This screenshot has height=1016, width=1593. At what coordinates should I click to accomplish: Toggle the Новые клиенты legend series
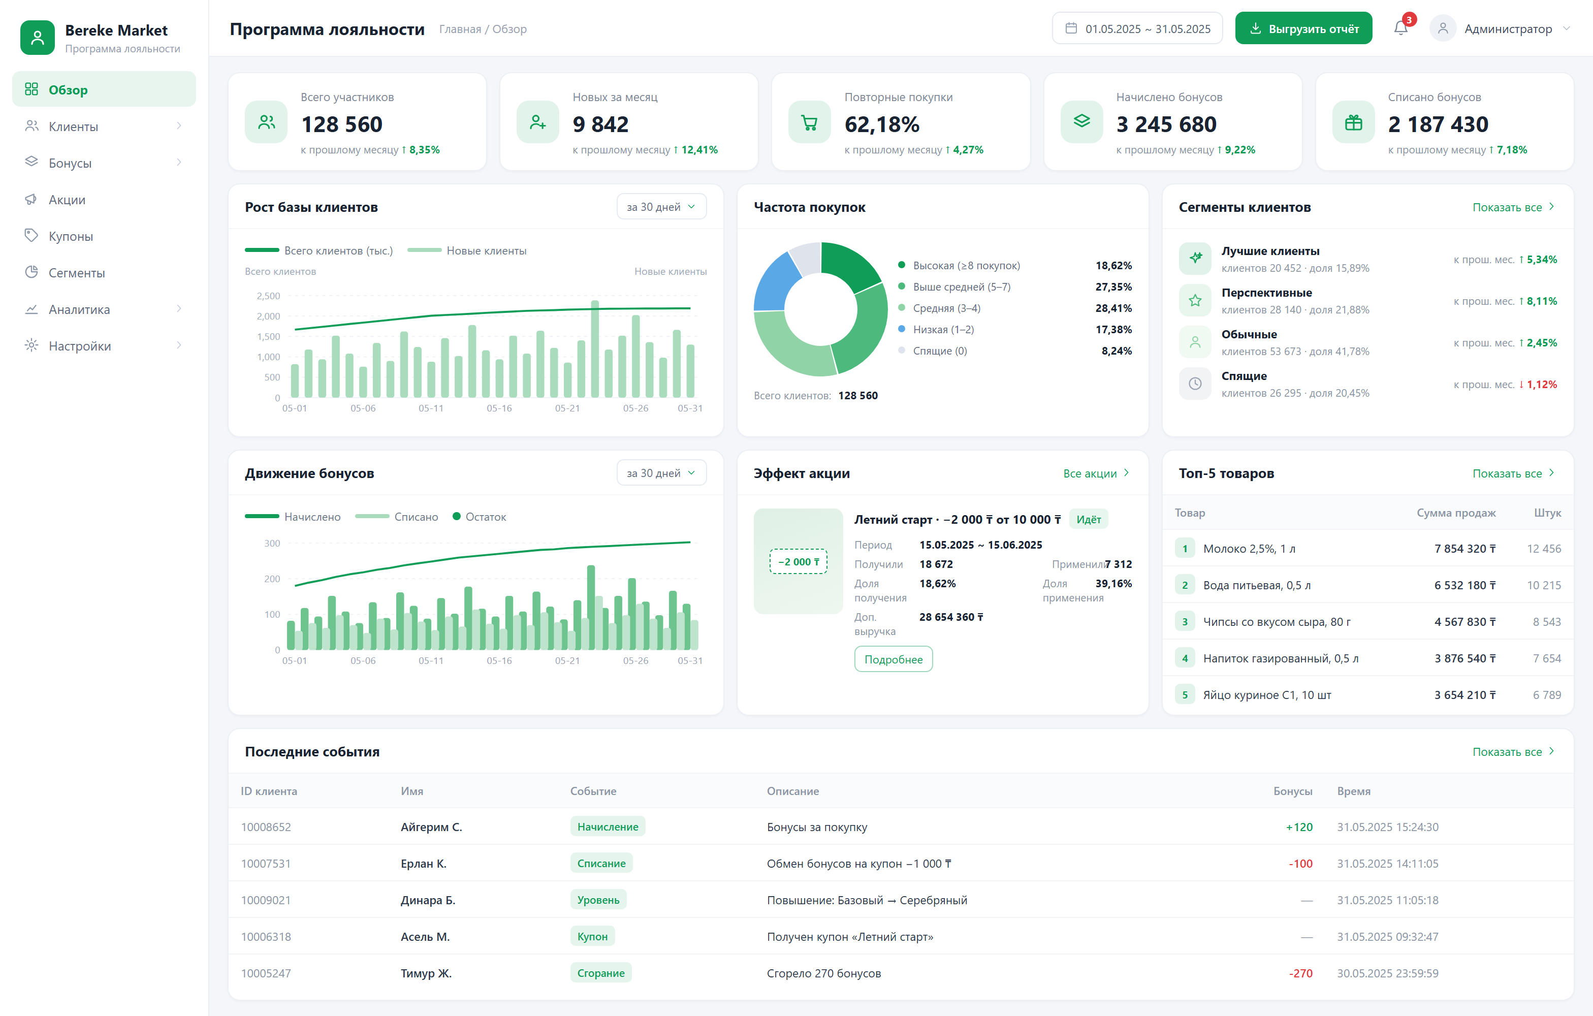[467, 250]
